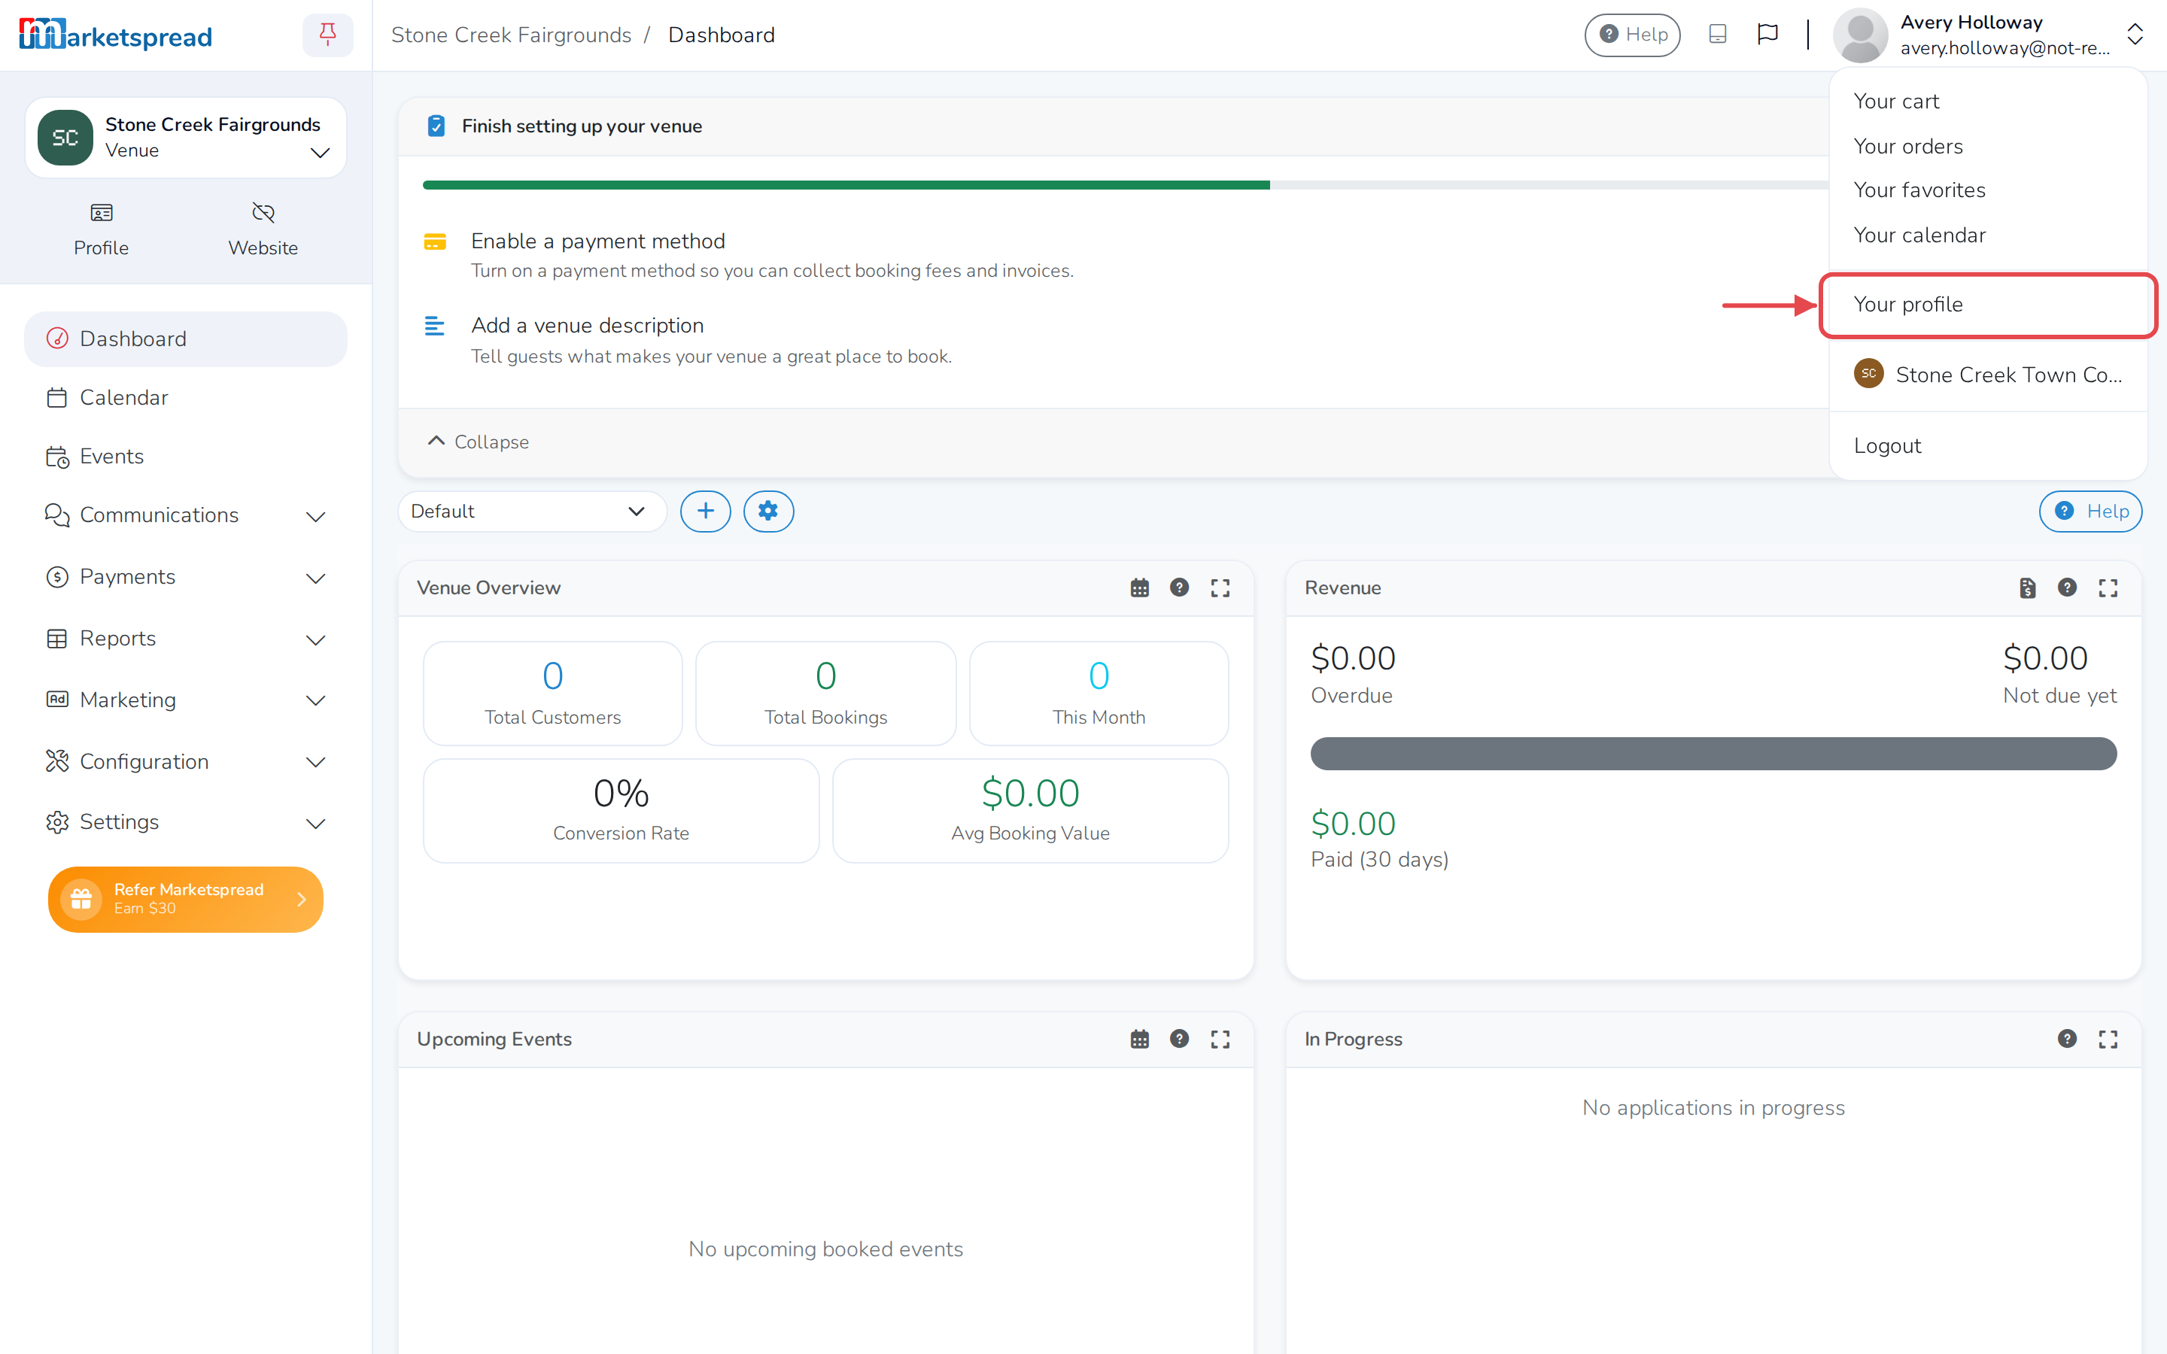The width and height of the screenshot is (2167, 1354).
Task: Open the Default dashboard dropdown
Action: pyautogui.click(x=532, y=512)
